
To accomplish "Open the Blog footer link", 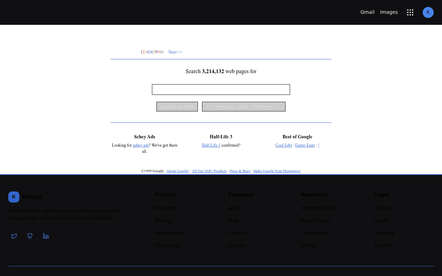I will [233, 220].
